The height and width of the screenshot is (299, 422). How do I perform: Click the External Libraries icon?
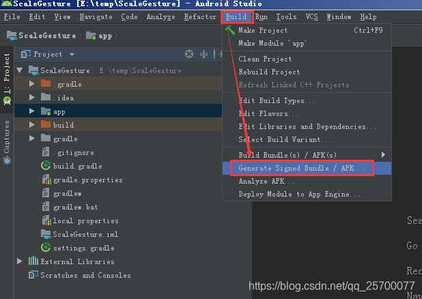coord(33,261)
